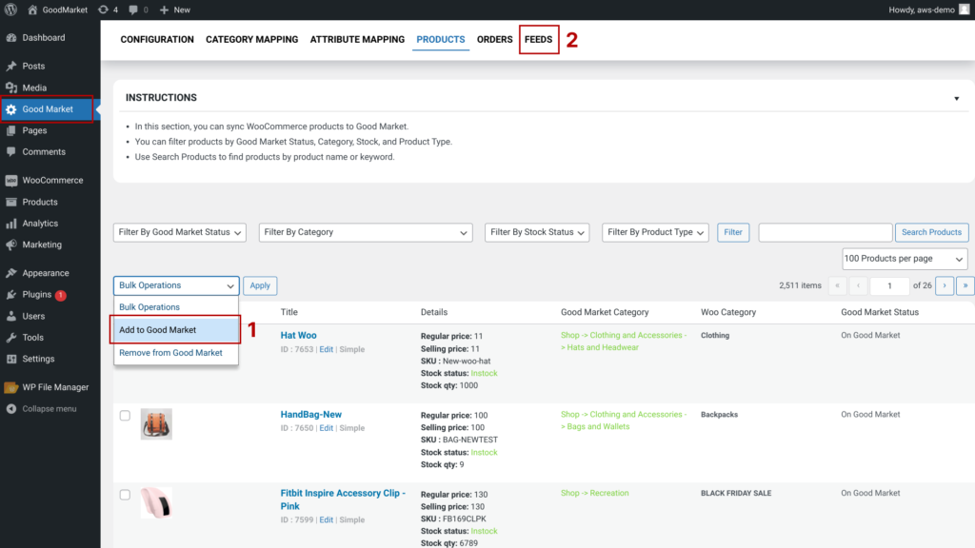Open the 100 Products per page dropdown
This screenshot has height=548, width=975.
(905, 259)
